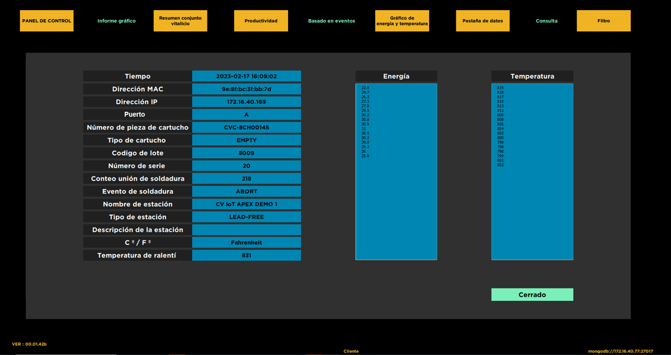Switch to Pestaña de datos
The height and width of the screenshot is (355, 671).
click(483, 20)
